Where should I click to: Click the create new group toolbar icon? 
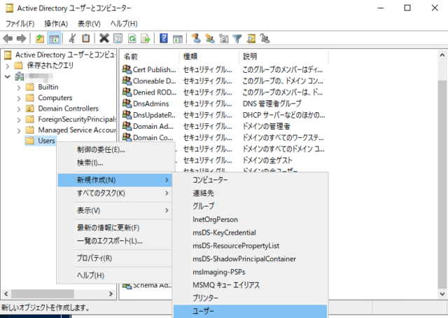[x=210, y=39]
